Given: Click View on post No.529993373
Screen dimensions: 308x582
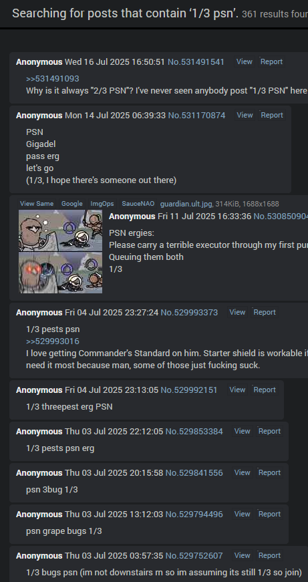Looking at the screenshot, I should (237, 313).
